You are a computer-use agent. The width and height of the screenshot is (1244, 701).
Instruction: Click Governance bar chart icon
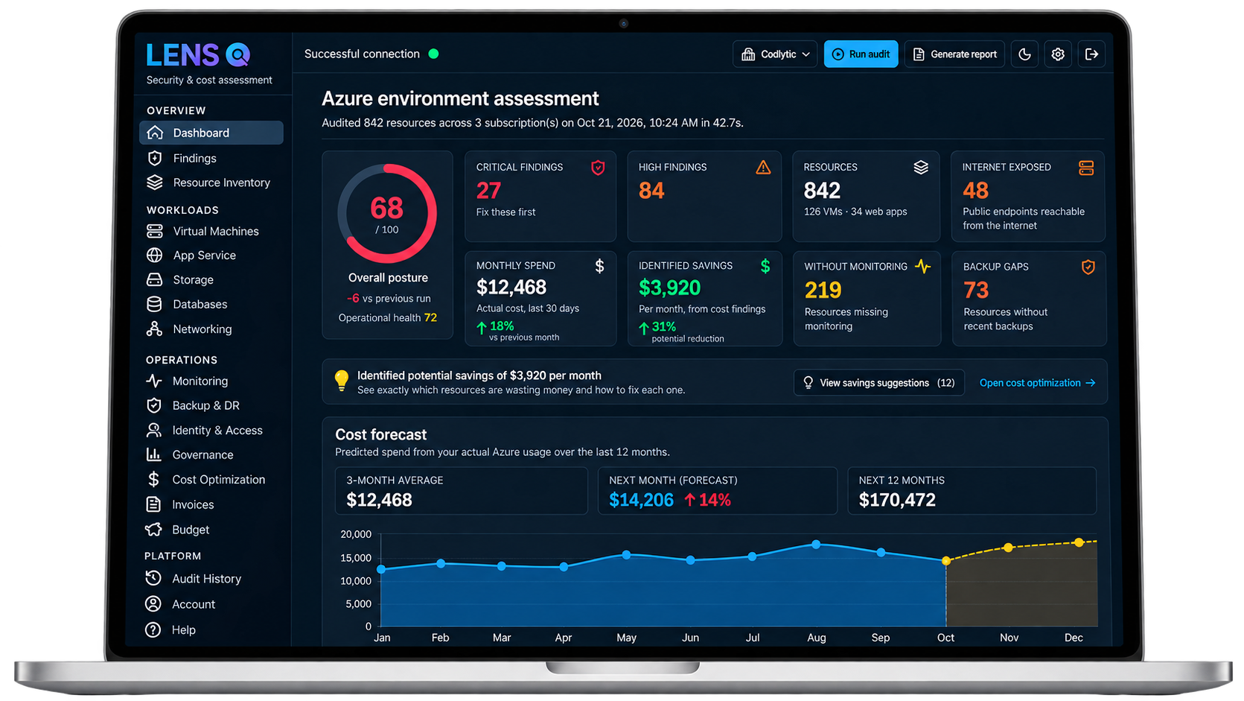[x=154, y=454]
